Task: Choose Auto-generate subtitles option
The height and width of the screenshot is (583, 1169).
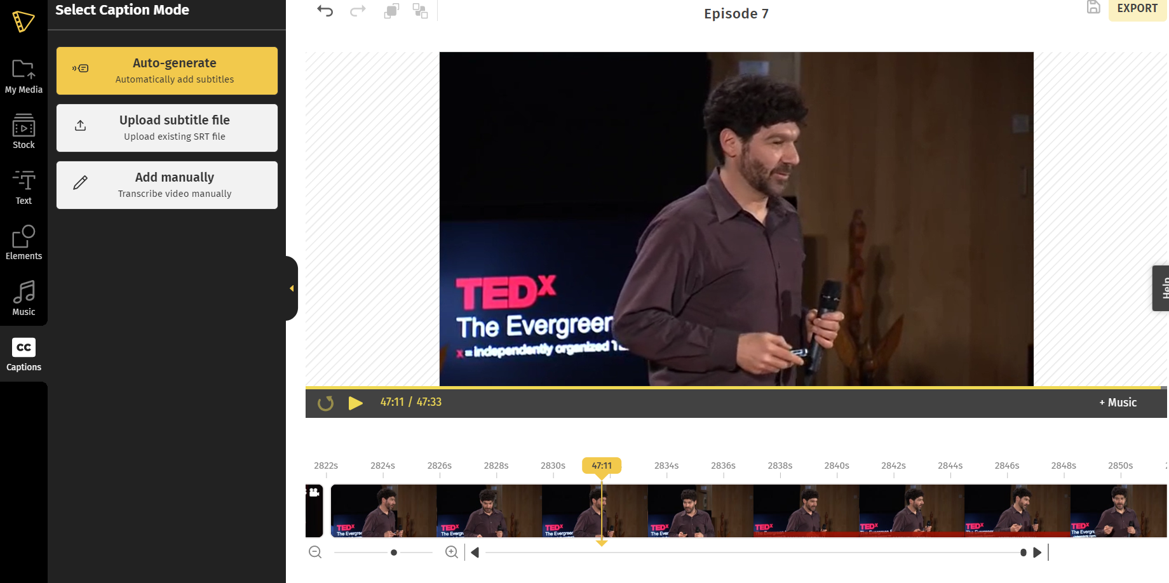Action: point(167,70)
